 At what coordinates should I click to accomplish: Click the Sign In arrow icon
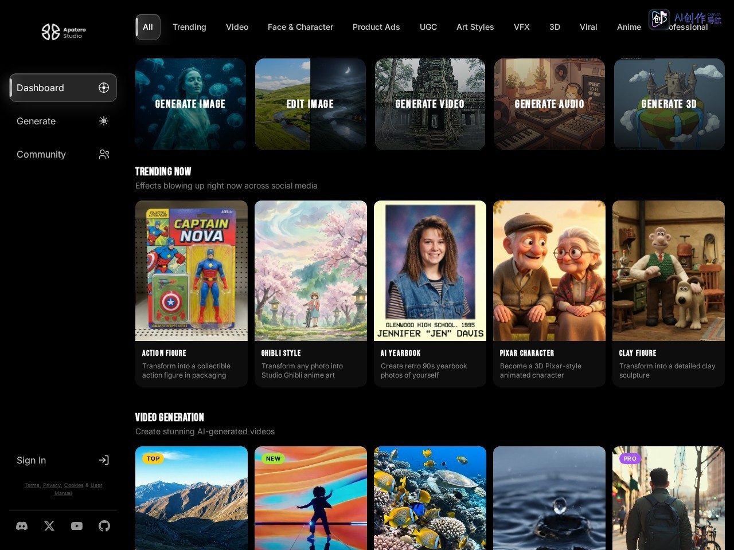point(104,460)
